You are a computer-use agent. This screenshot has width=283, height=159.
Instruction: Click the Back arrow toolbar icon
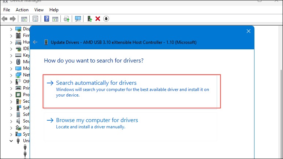click(x=4, y=19)
